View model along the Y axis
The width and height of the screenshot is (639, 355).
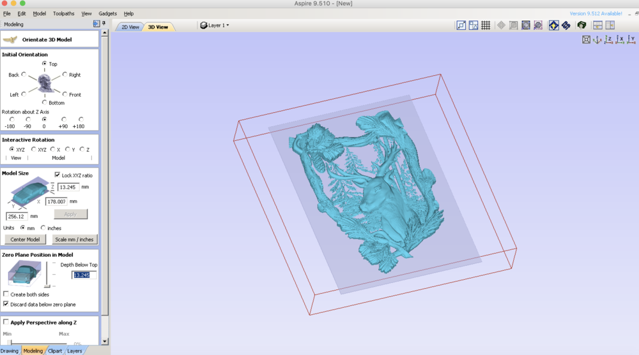coord(631,40)
